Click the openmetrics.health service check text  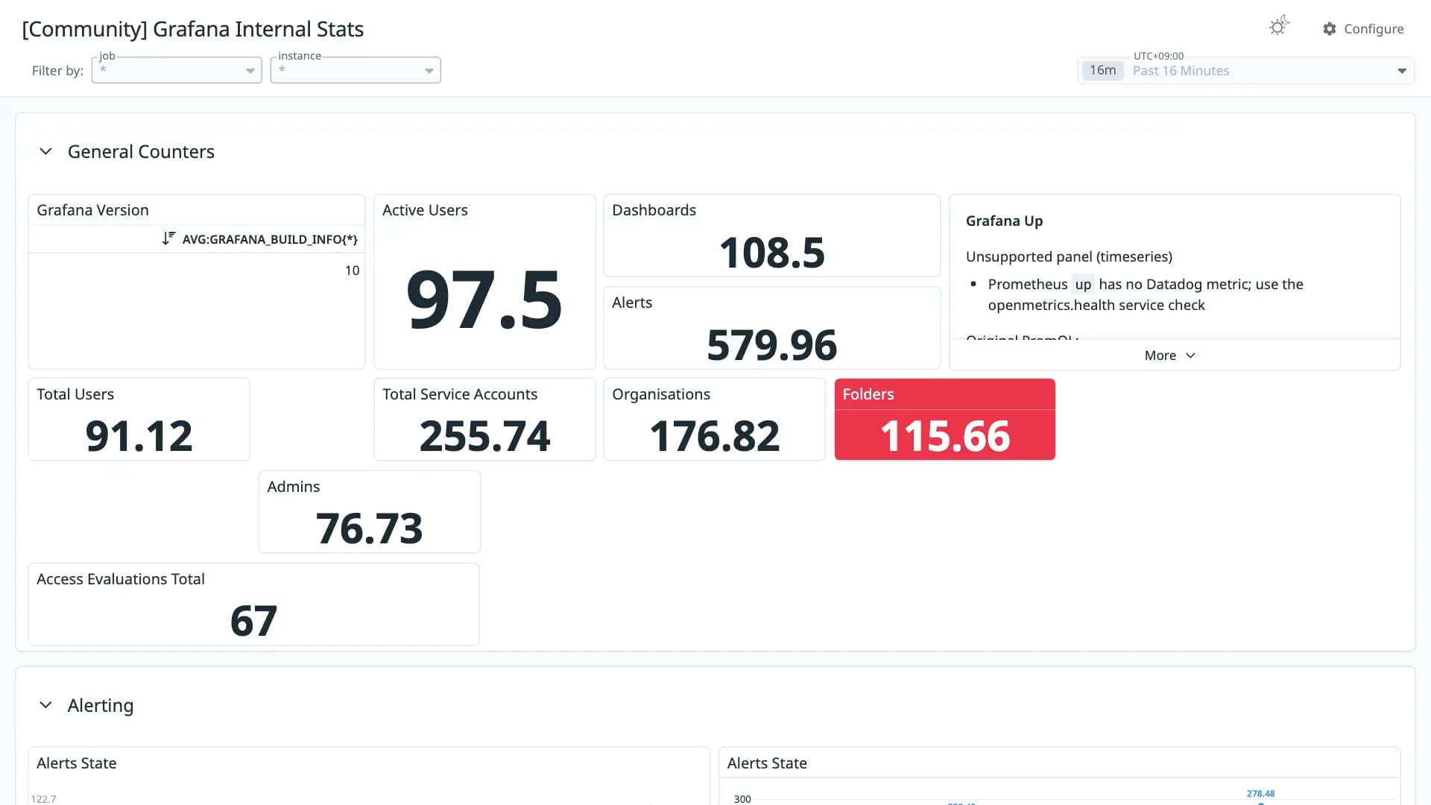[x=1096, y=305]
